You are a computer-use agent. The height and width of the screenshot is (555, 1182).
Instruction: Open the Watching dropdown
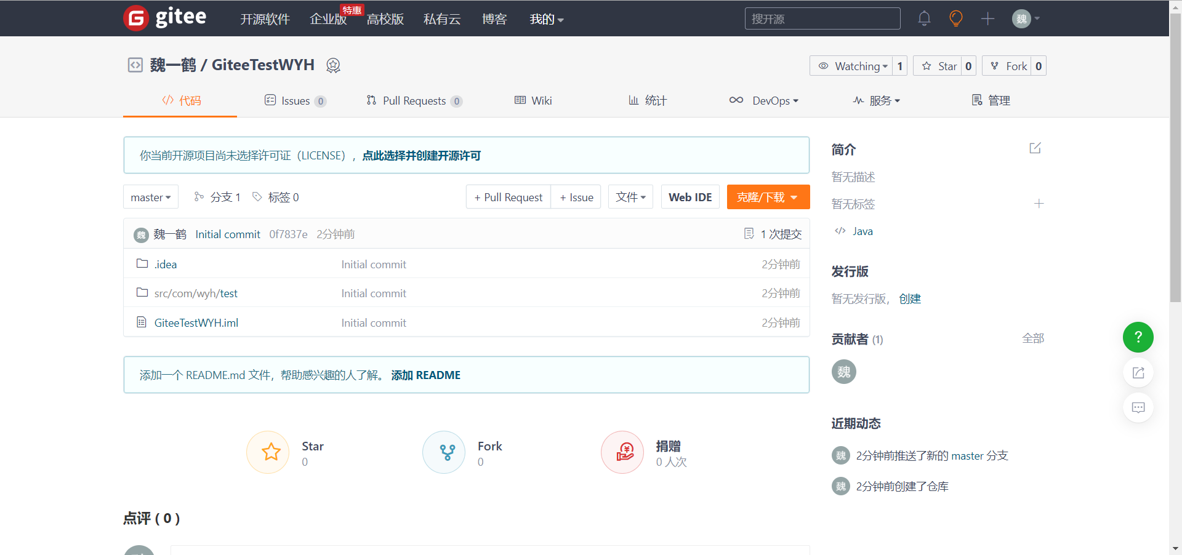(851, 66)
